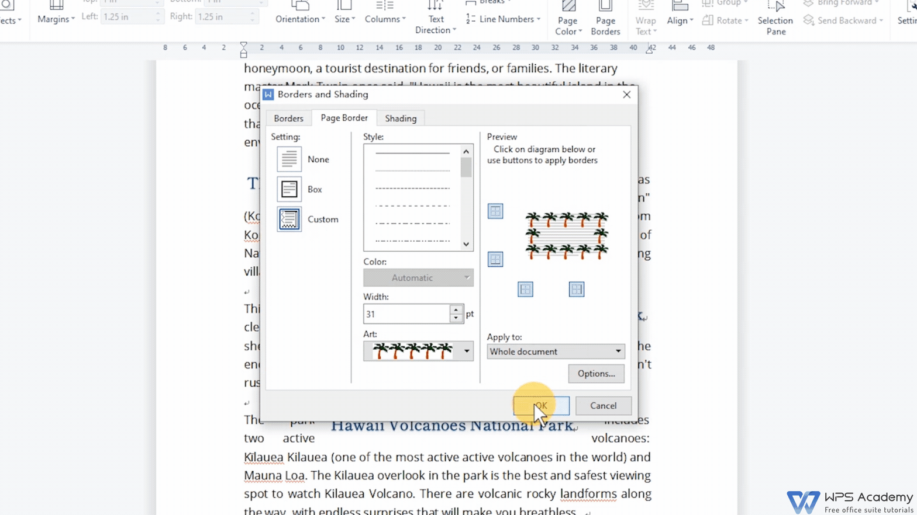The width and height of the screenshot is (917, 515).
Task: Select the None border setting icon
Action: (289, 159)
